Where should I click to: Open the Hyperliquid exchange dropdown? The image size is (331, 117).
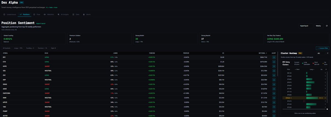pos(305,26)
